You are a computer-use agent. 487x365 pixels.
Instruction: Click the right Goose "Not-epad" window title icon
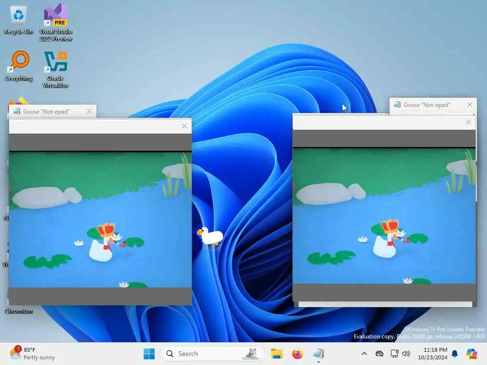(397, 105)
